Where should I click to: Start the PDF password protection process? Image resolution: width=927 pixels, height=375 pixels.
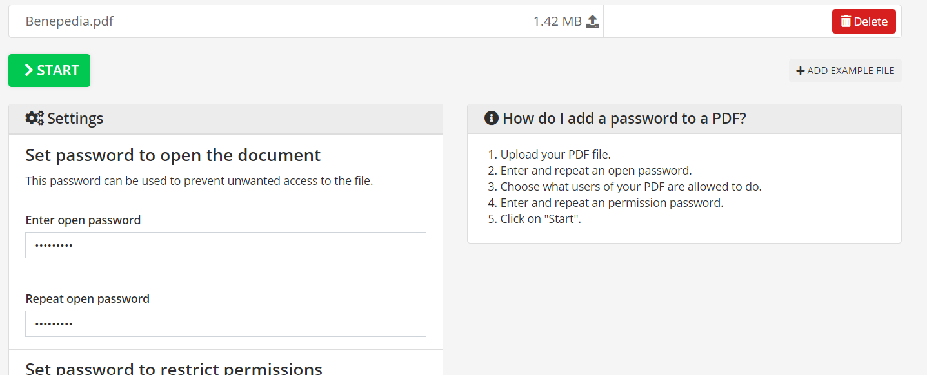pos(49,70)
